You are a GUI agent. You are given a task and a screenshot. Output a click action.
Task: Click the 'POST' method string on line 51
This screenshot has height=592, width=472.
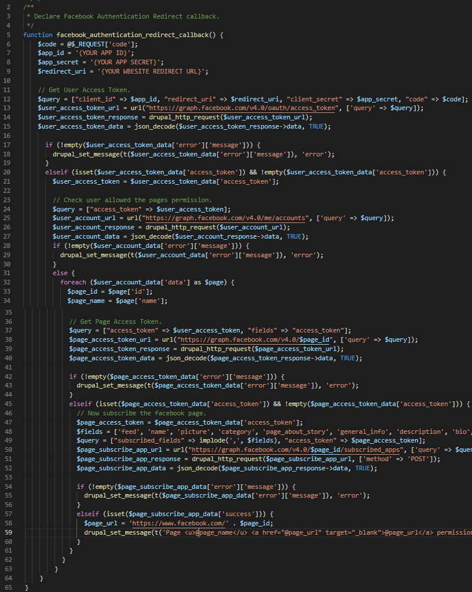418,459
